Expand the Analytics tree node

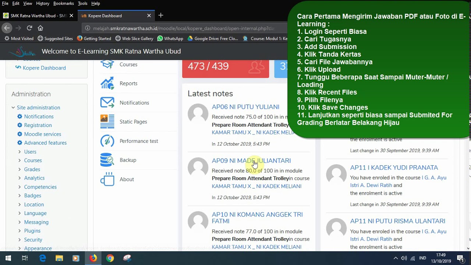(20, 178)
